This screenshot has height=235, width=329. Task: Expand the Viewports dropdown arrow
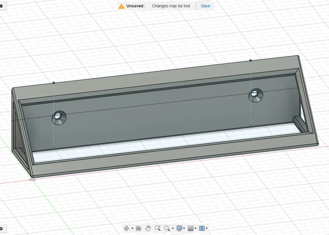point(206,228)
